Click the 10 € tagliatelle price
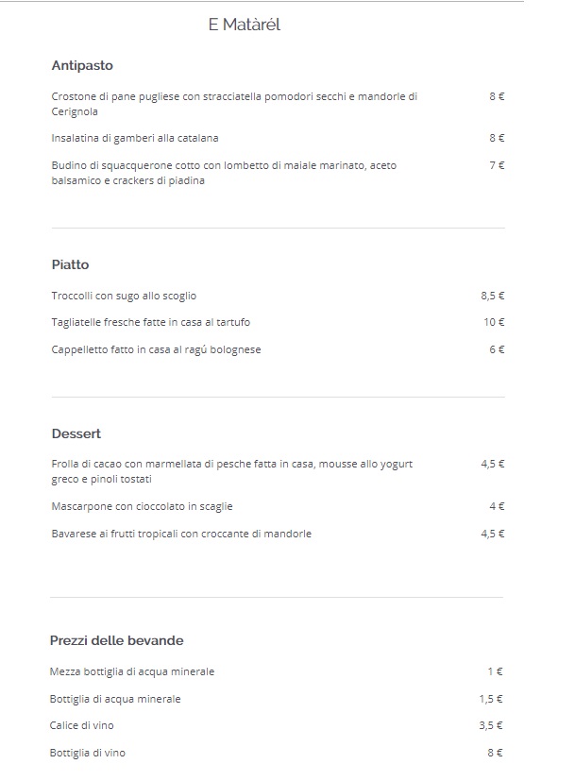575x781 pixels. (494, 322)
